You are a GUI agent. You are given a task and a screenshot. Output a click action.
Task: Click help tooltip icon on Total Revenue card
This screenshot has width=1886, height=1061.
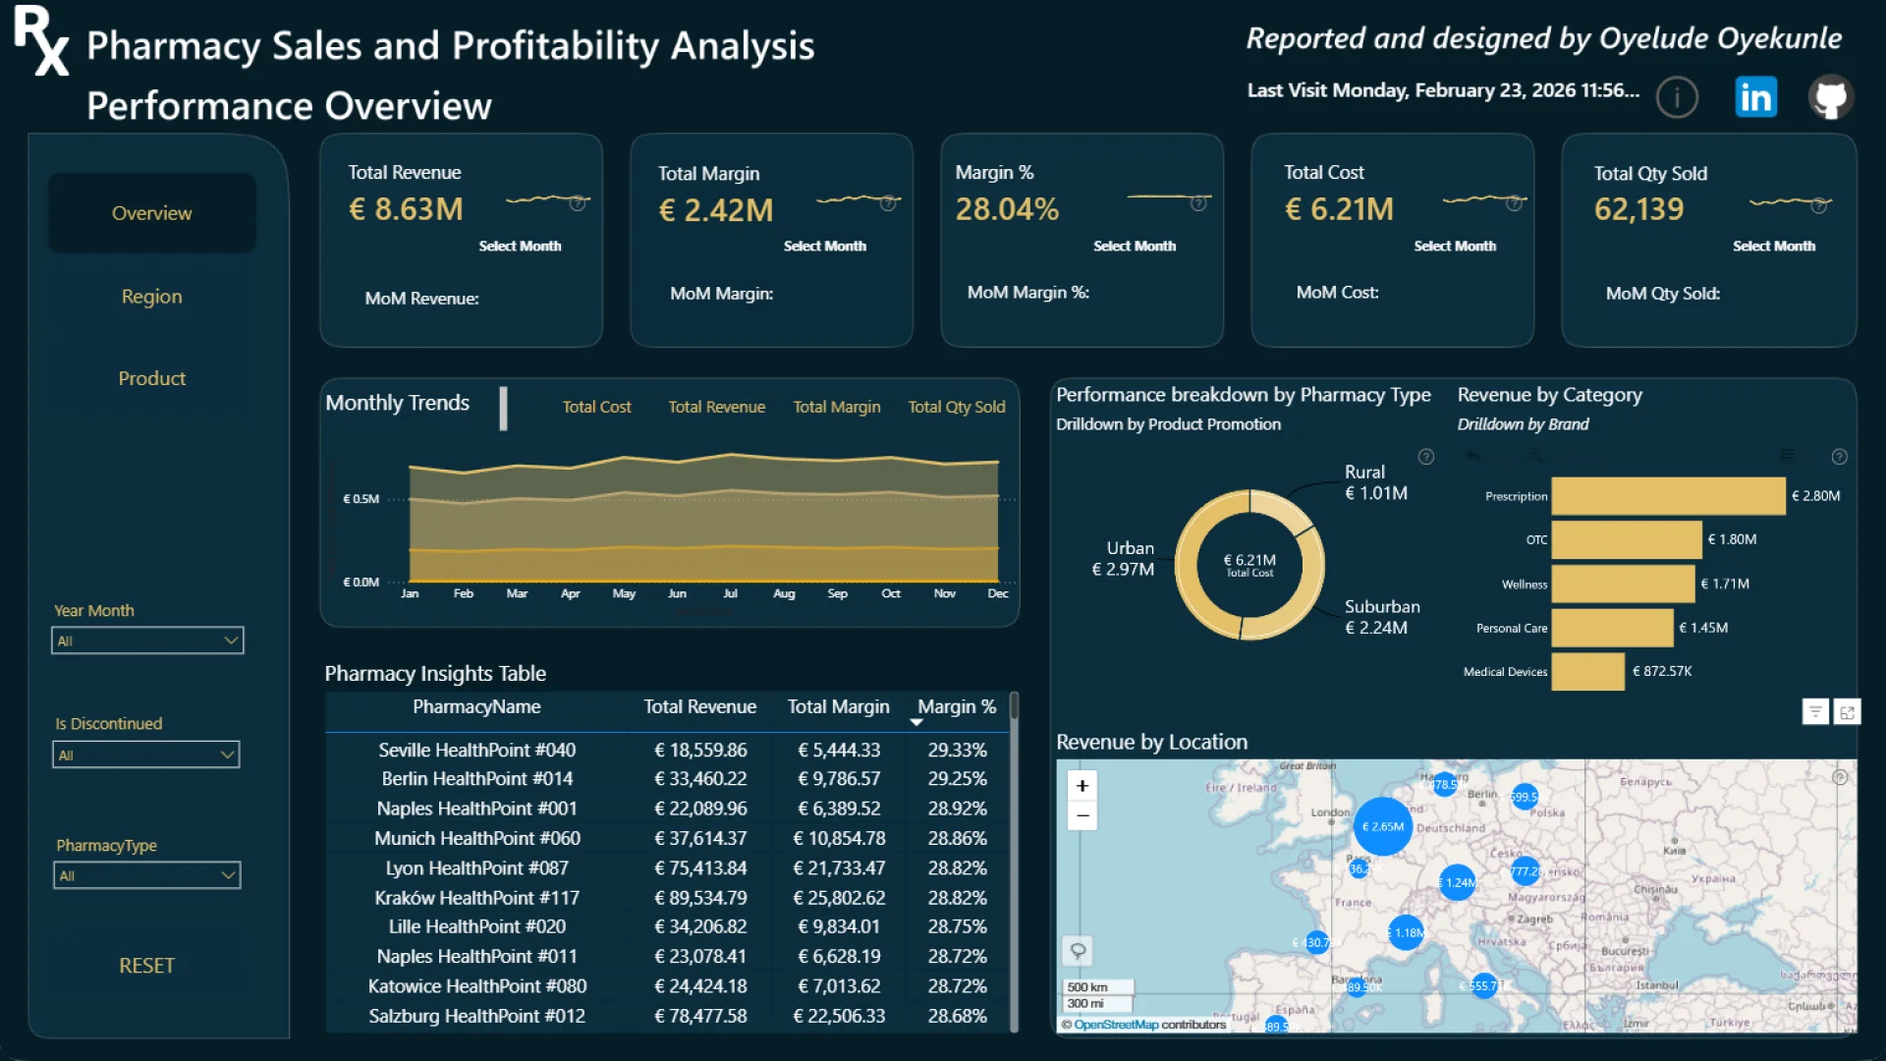[578, 203]
